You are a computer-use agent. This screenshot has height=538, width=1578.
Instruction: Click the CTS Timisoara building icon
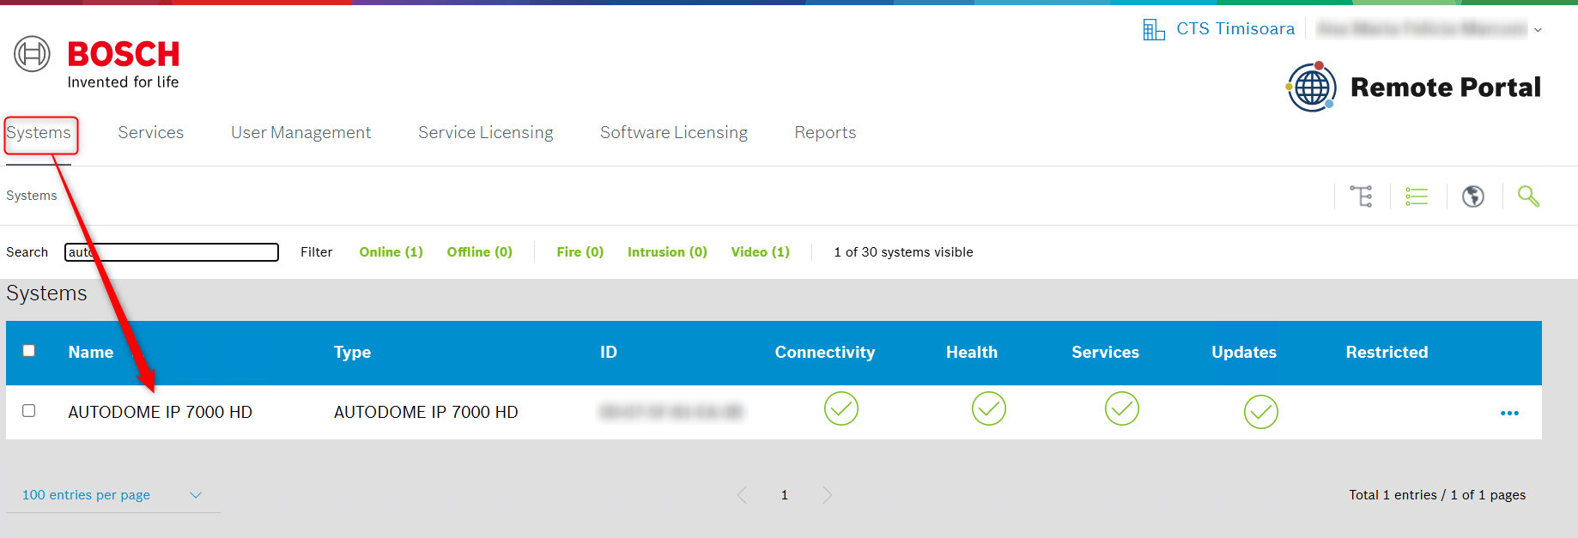(1153, 30)
